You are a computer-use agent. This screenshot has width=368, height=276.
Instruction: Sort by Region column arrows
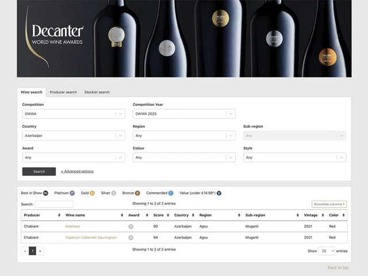point(239,215)
